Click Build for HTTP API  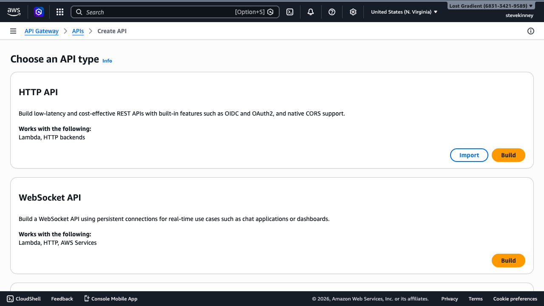[x=508, y=155]
